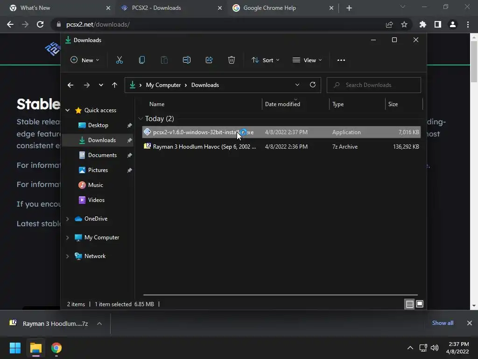
Task: Open Chrome tab search chevron
Action: pos(403,7)
